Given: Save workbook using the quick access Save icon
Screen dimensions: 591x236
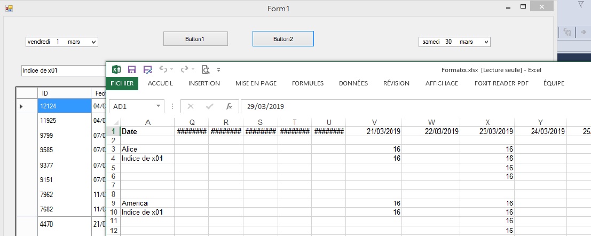Looking at the screenshot, I should tap(132, 69).
